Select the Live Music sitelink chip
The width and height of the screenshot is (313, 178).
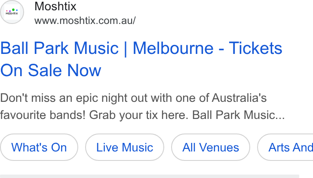(x=125, y=147)
